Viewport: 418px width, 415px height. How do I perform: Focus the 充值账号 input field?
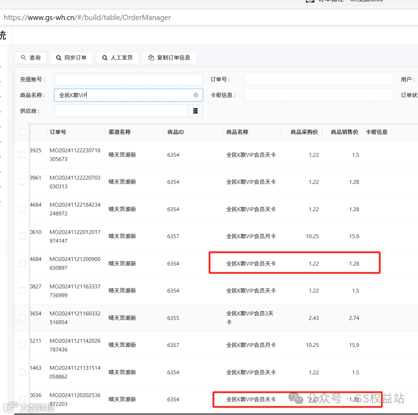[128, 79]
